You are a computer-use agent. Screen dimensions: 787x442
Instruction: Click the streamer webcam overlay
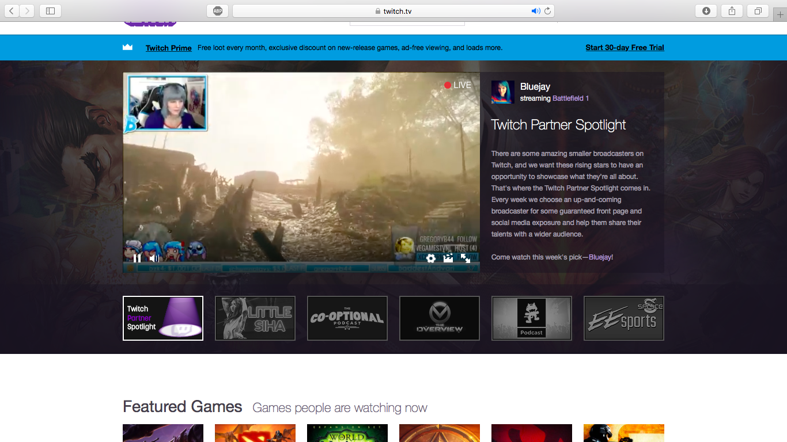click(x=167, y=103)
